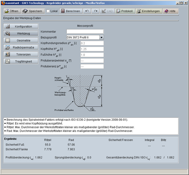The height and width of the screenshot is (175, 189).
Task: Click the redo arrow icon
Action: coord(95,11)
